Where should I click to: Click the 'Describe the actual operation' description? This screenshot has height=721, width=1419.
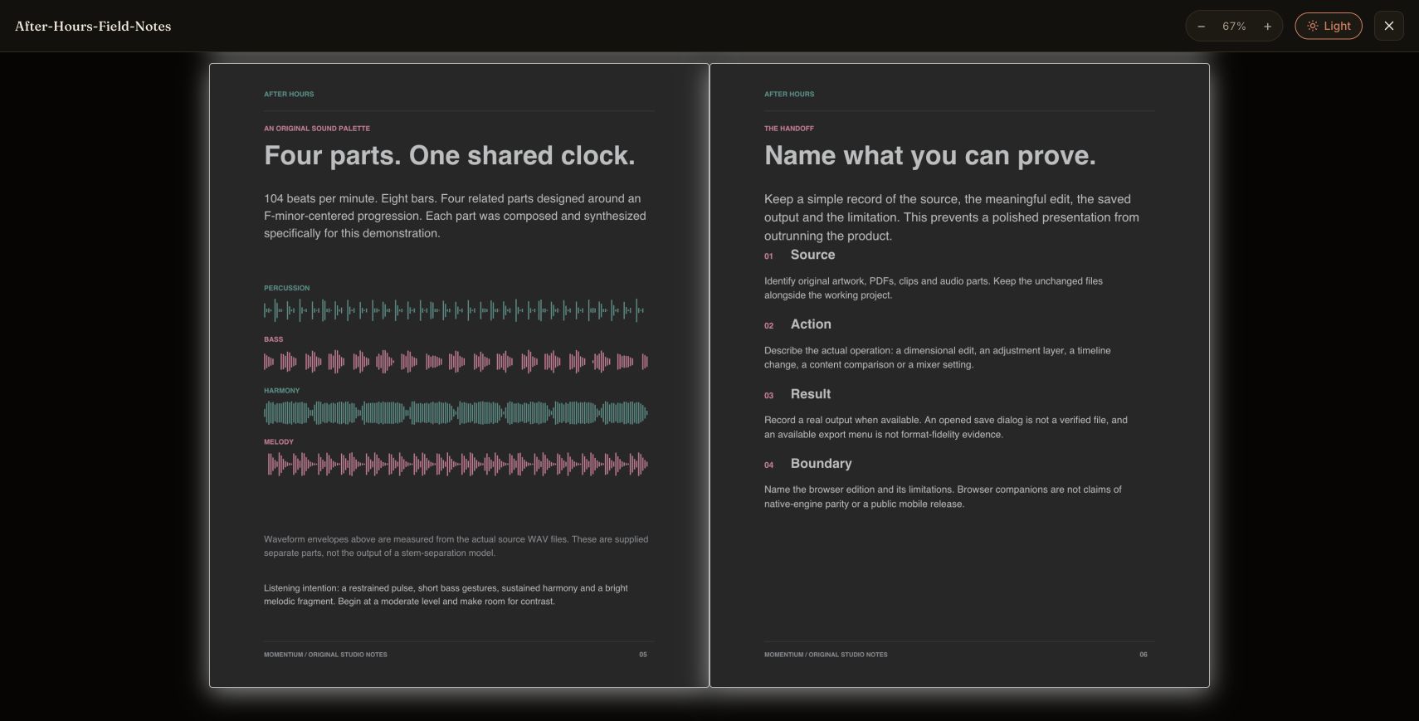[937, 358]
